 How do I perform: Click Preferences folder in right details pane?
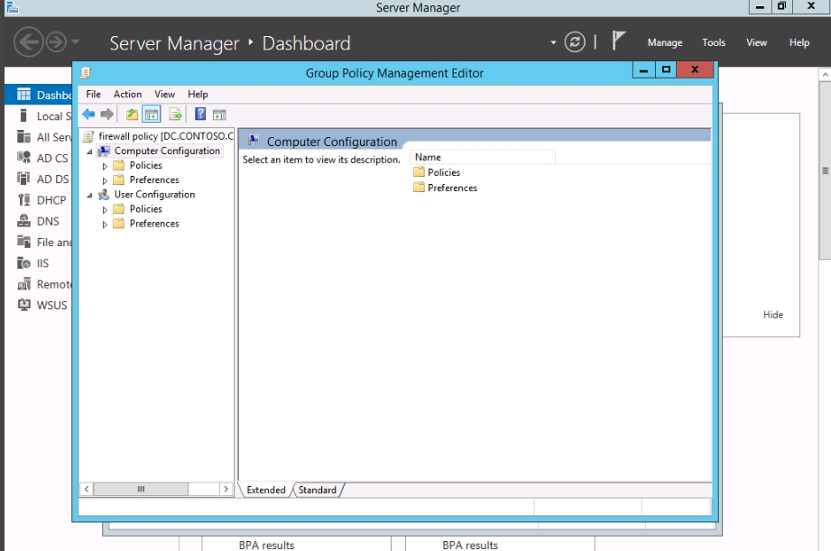[445, 188]
